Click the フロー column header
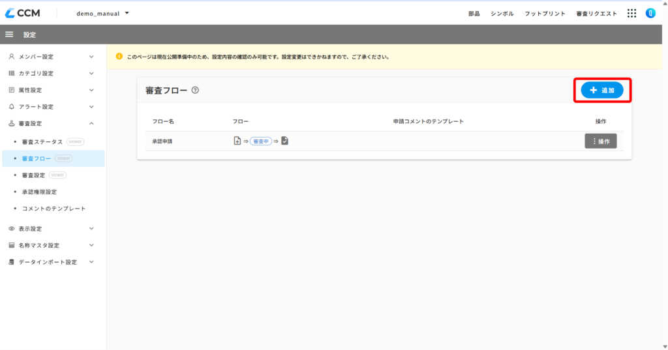The height and width of the screenshot is (350, 668). coord(240,121)
